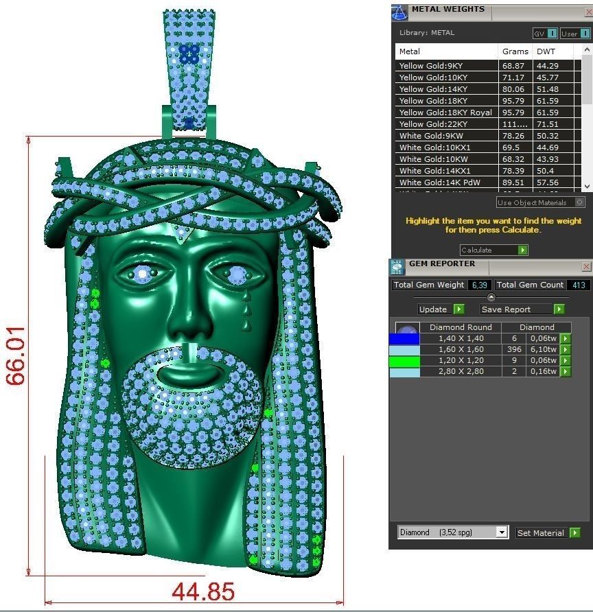Toggle the User library switch
This screenshot has height=612, width=593.
pos(575,34)
